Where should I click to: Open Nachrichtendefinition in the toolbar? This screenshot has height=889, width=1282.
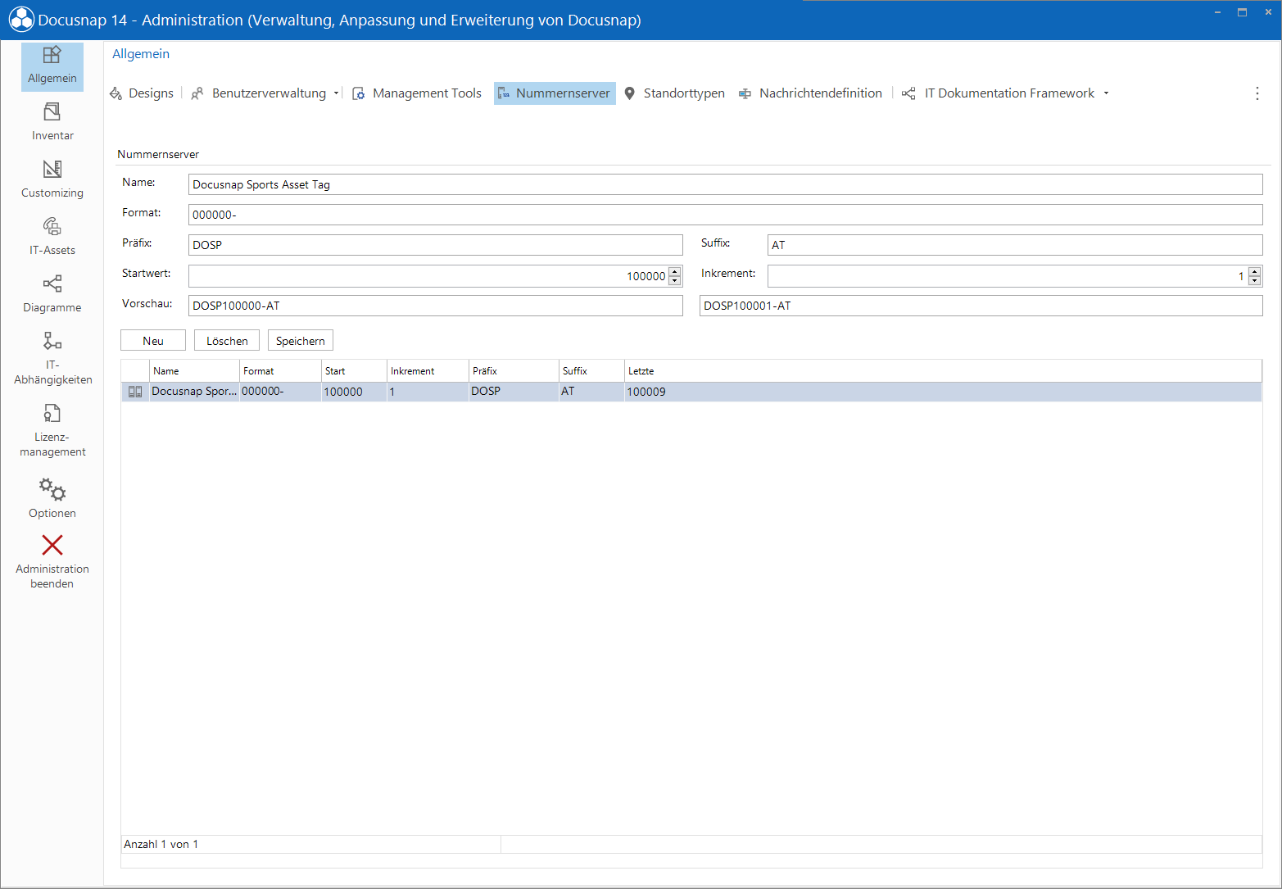(811, 93)
